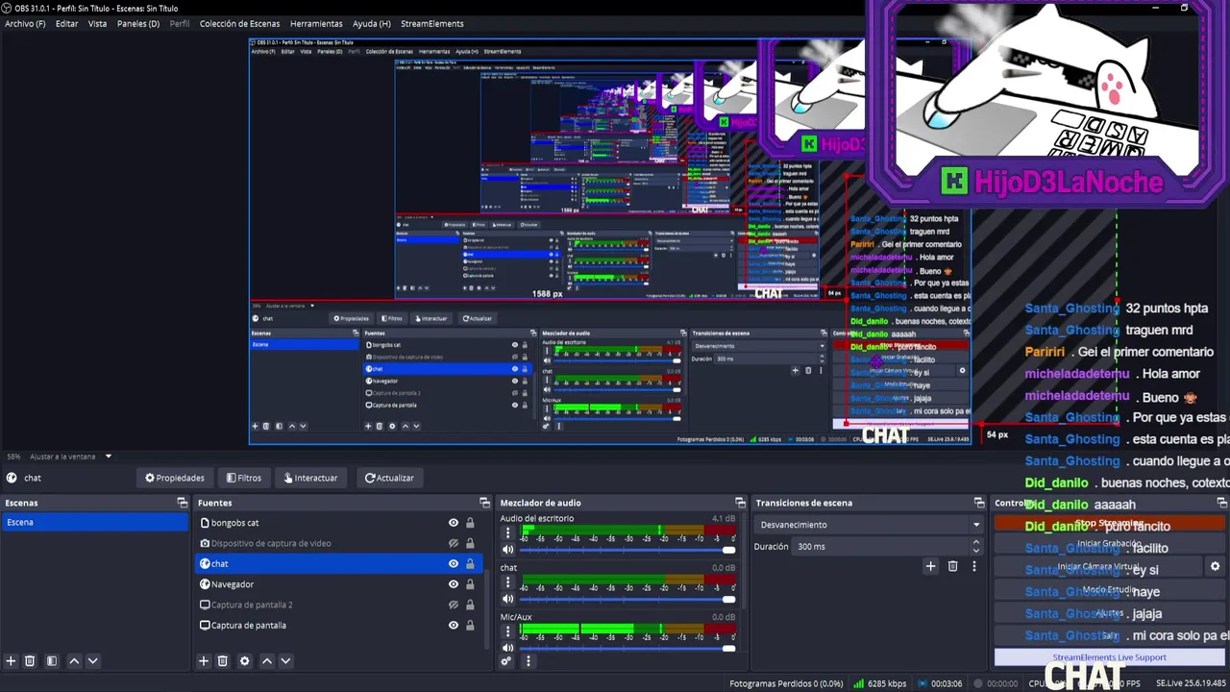Screen dimensions: 1230x692
Task: Open the preview scaling Ajustar a la ventana dropdown
Action: [71, 457]
